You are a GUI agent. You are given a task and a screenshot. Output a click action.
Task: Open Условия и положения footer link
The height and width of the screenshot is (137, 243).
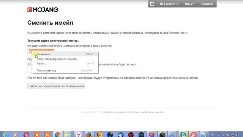[115, 112]
